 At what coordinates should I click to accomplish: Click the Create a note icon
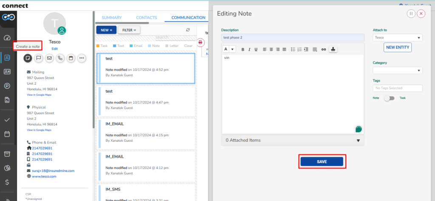click(28, 58)
